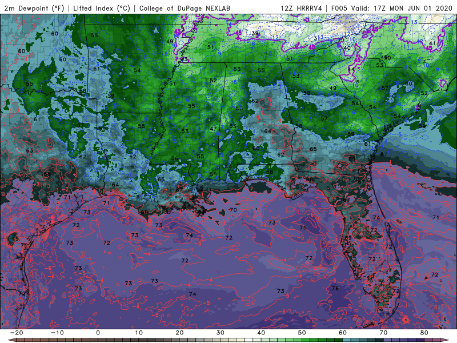Viewport: 457px width, 343px height.
Task: Click the 30 label on the color scale
Action: pos(221,333)
